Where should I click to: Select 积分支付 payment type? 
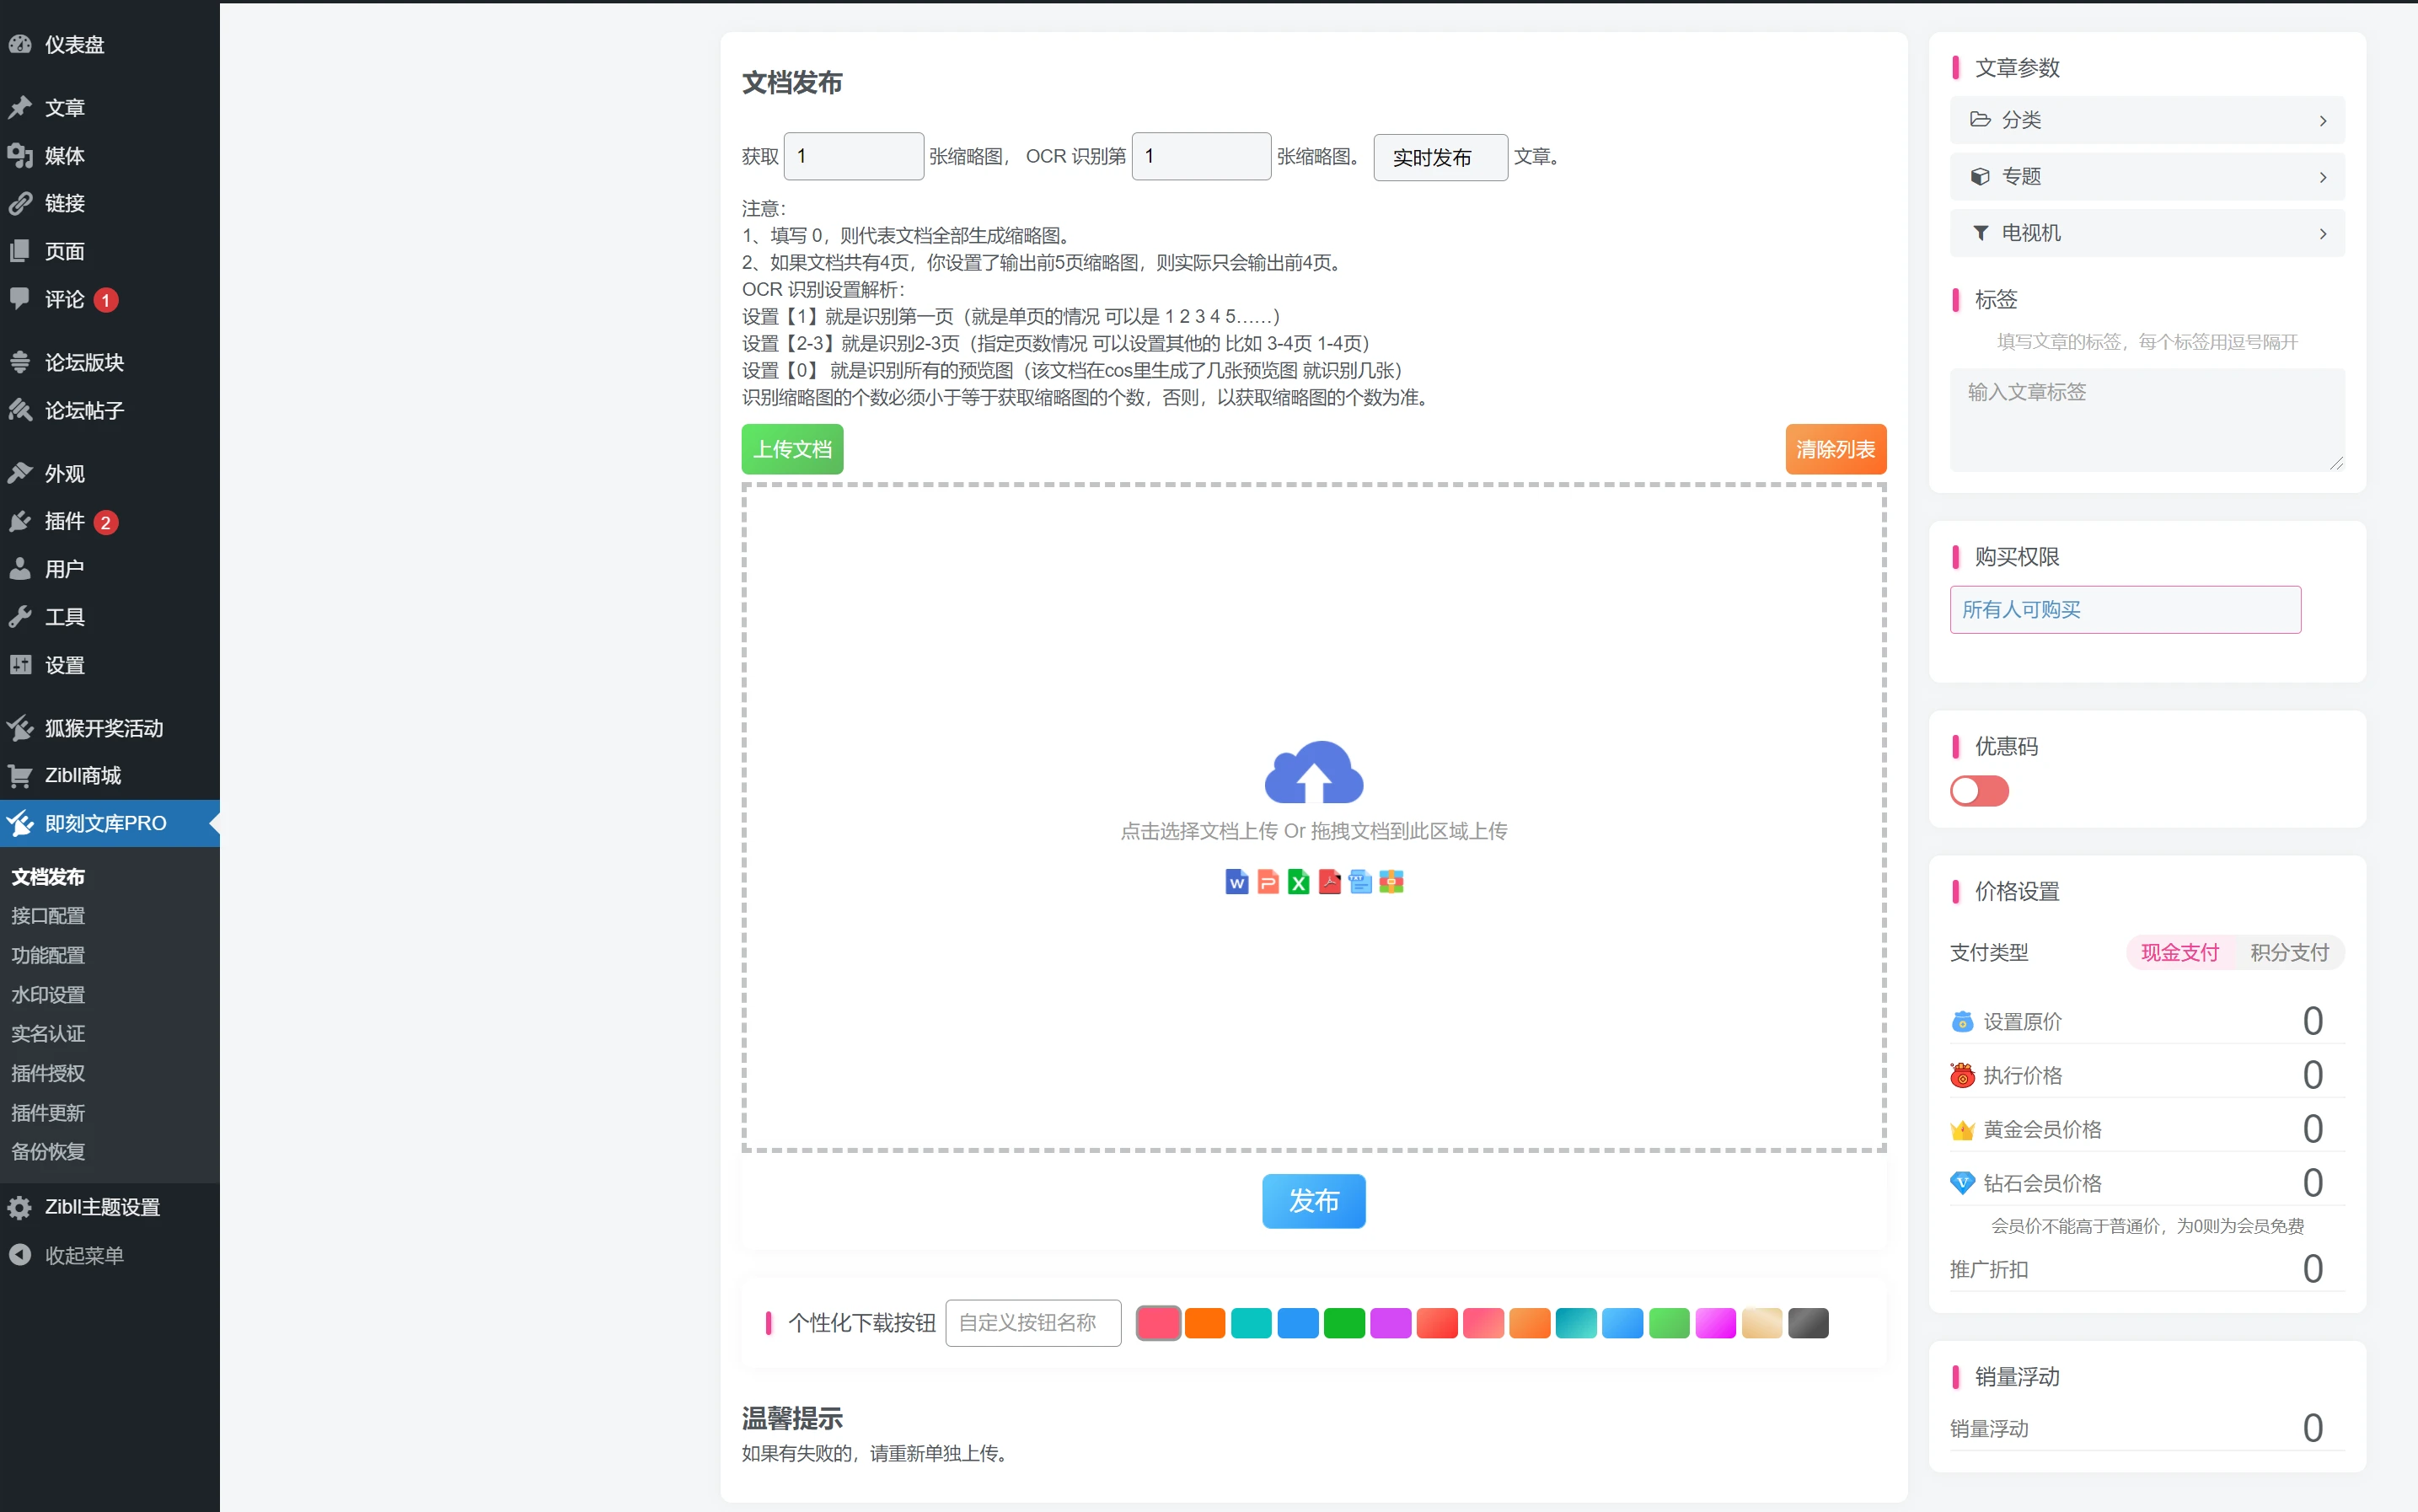click(x=2289, y=952)
